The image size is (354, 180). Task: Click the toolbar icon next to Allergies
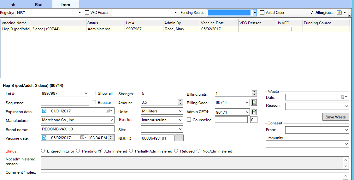pos(339,13)
